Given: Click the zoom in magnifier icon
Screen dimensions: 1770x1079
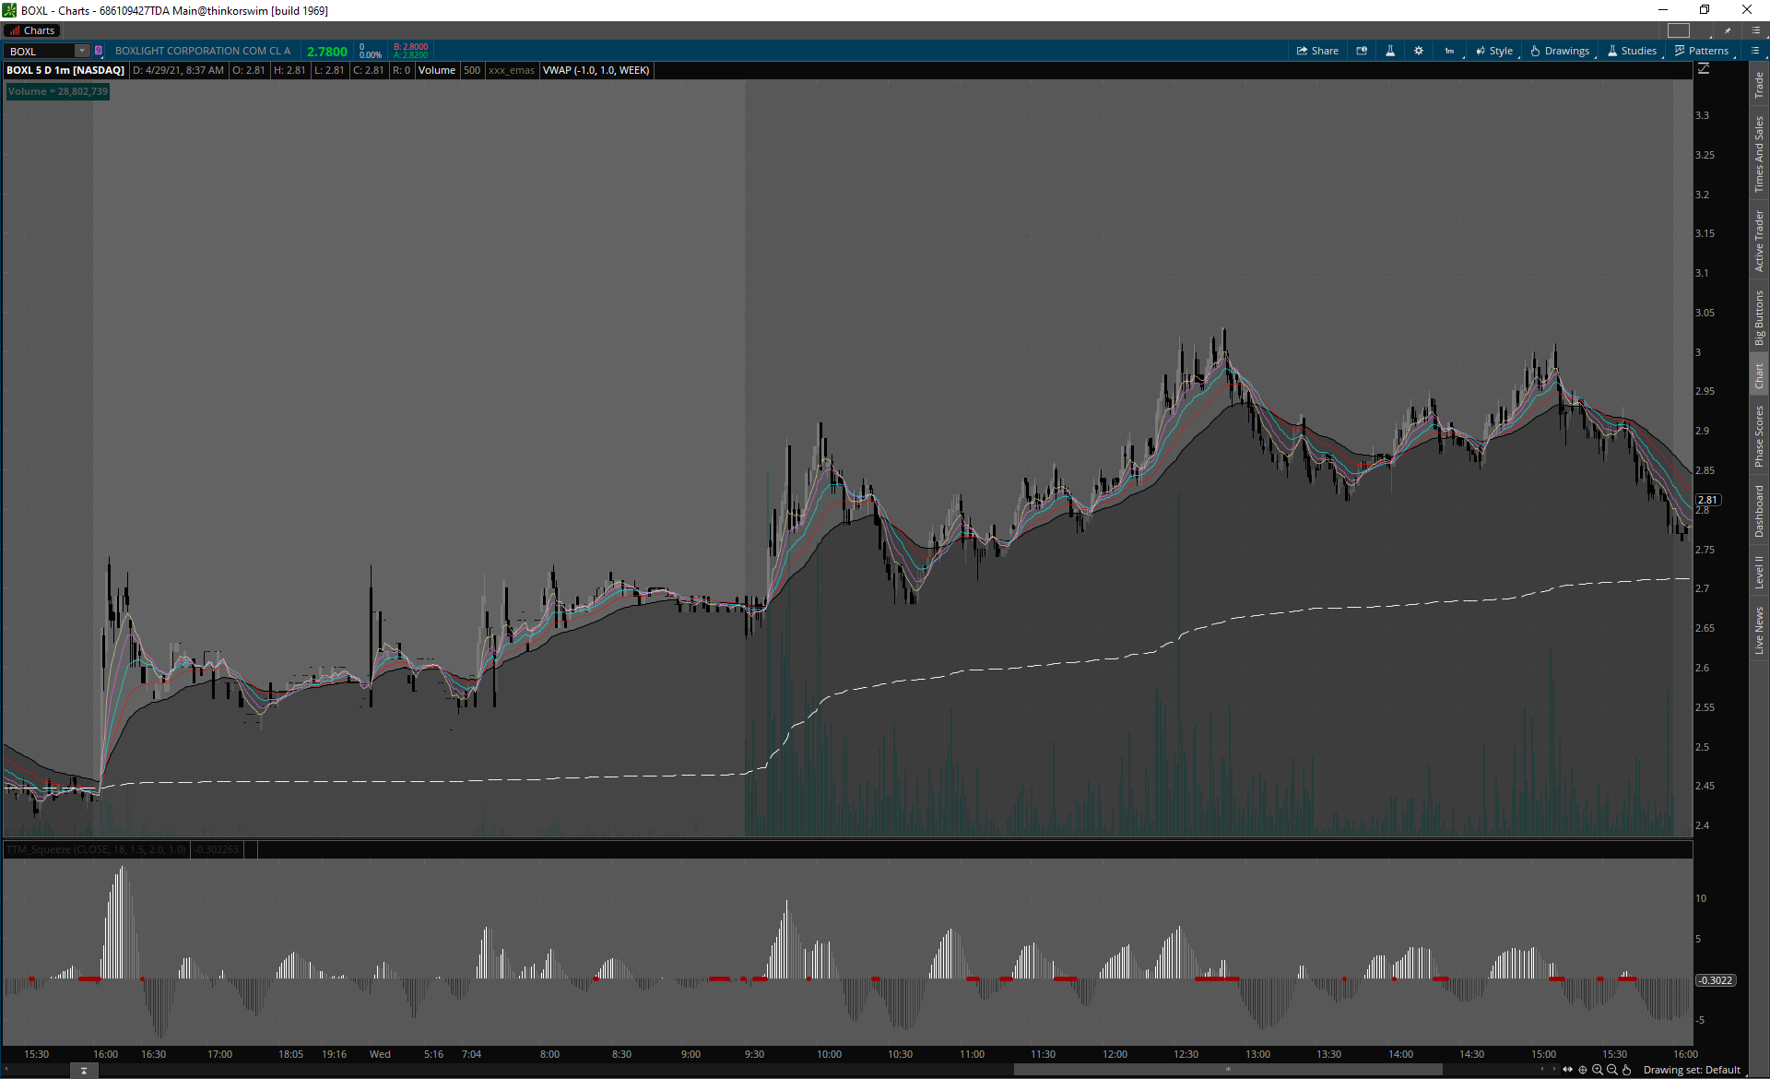Looking at the screenshot, I should 1598,1070.
